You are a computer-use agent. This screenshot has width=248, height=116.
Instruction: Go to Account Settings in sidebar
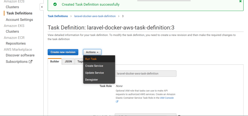20,20
